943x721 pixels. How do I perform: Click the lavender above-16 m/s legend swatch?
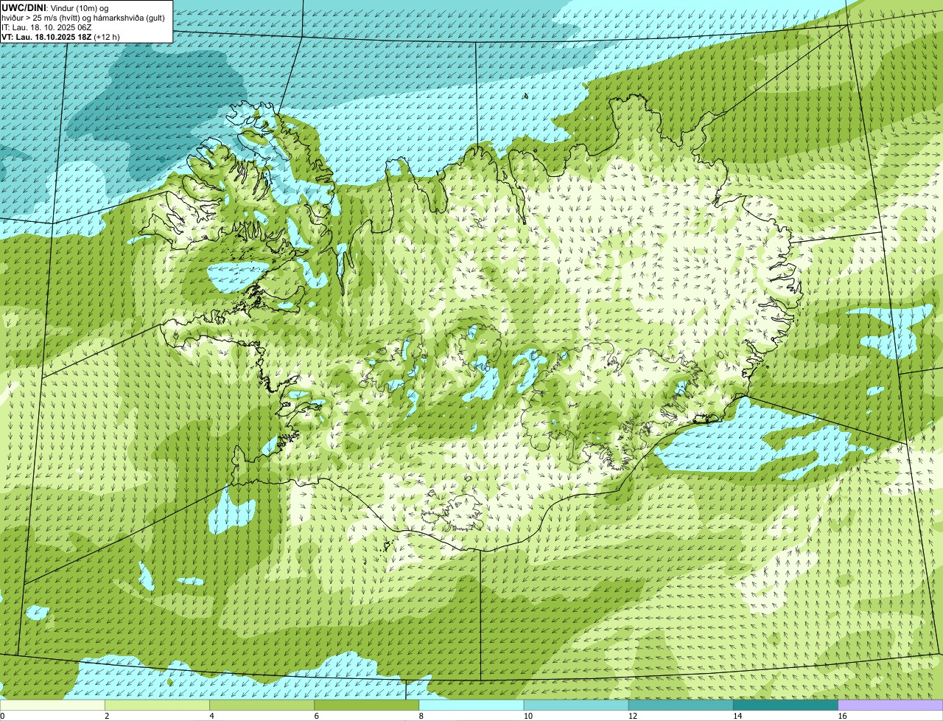click(891, 706)
